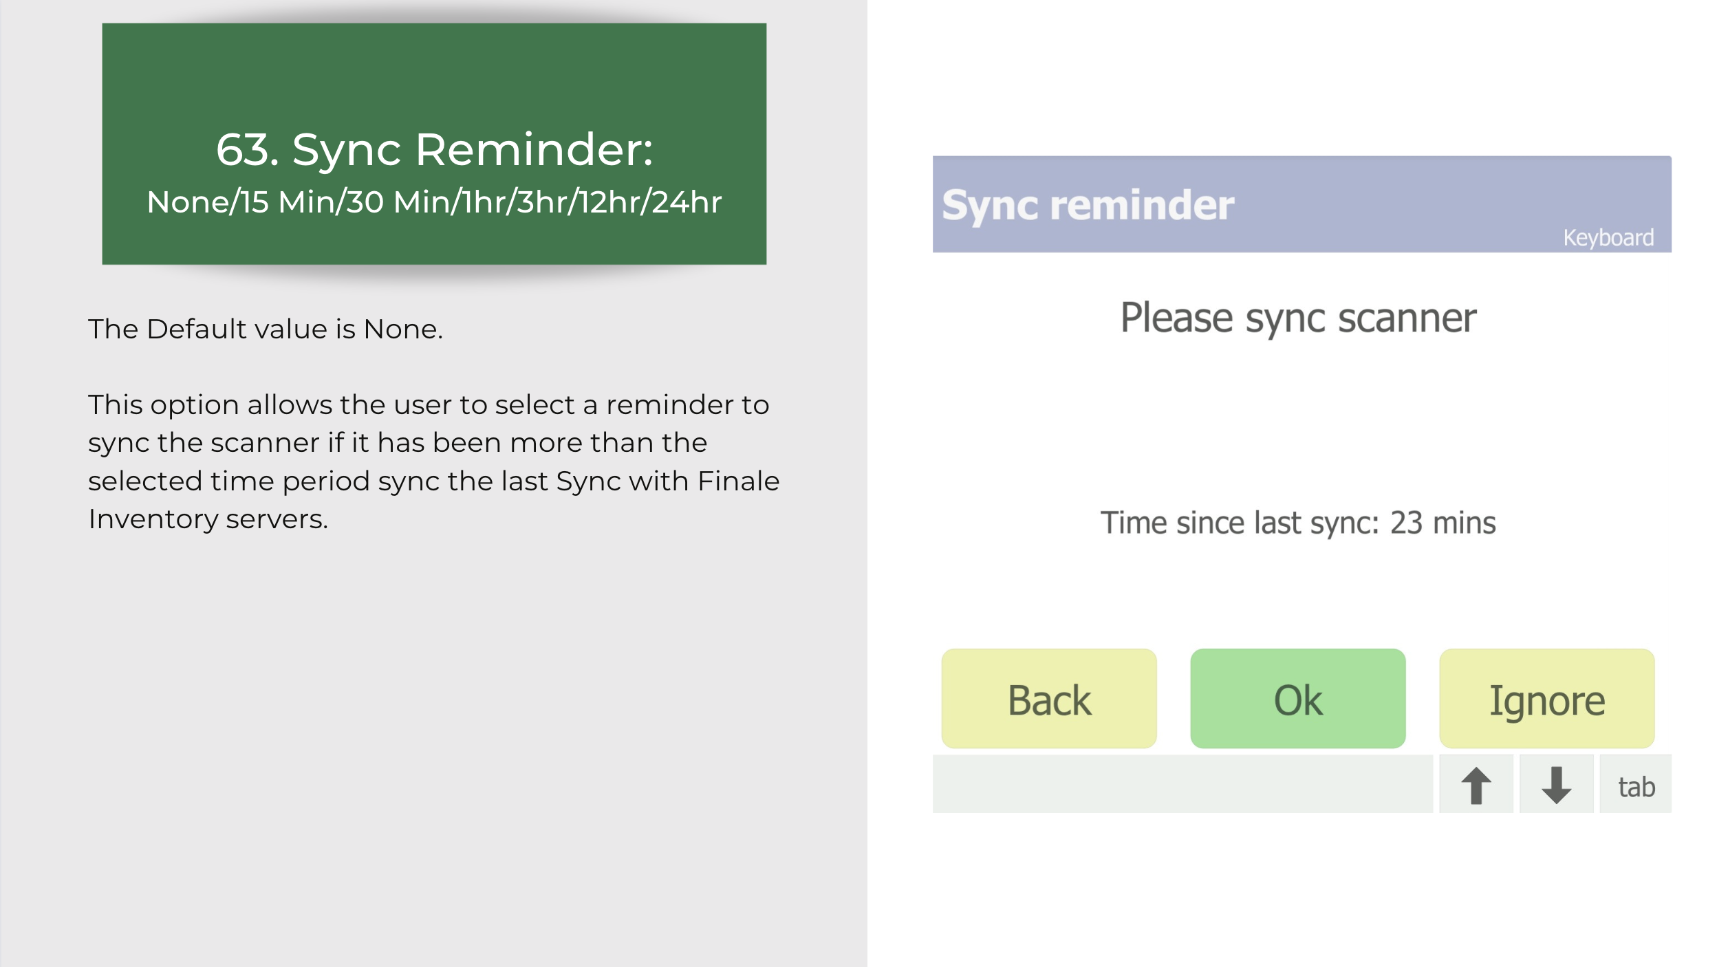Focus the empty input field beside the arrows
The height and width of the screenshot is (967, 1728).
click(x=1182, y=783)
